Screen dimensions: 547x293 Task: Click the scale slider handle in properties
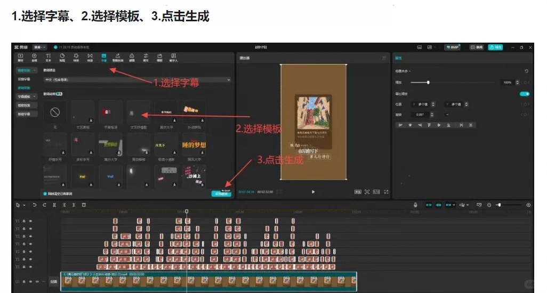coord(428,82)
